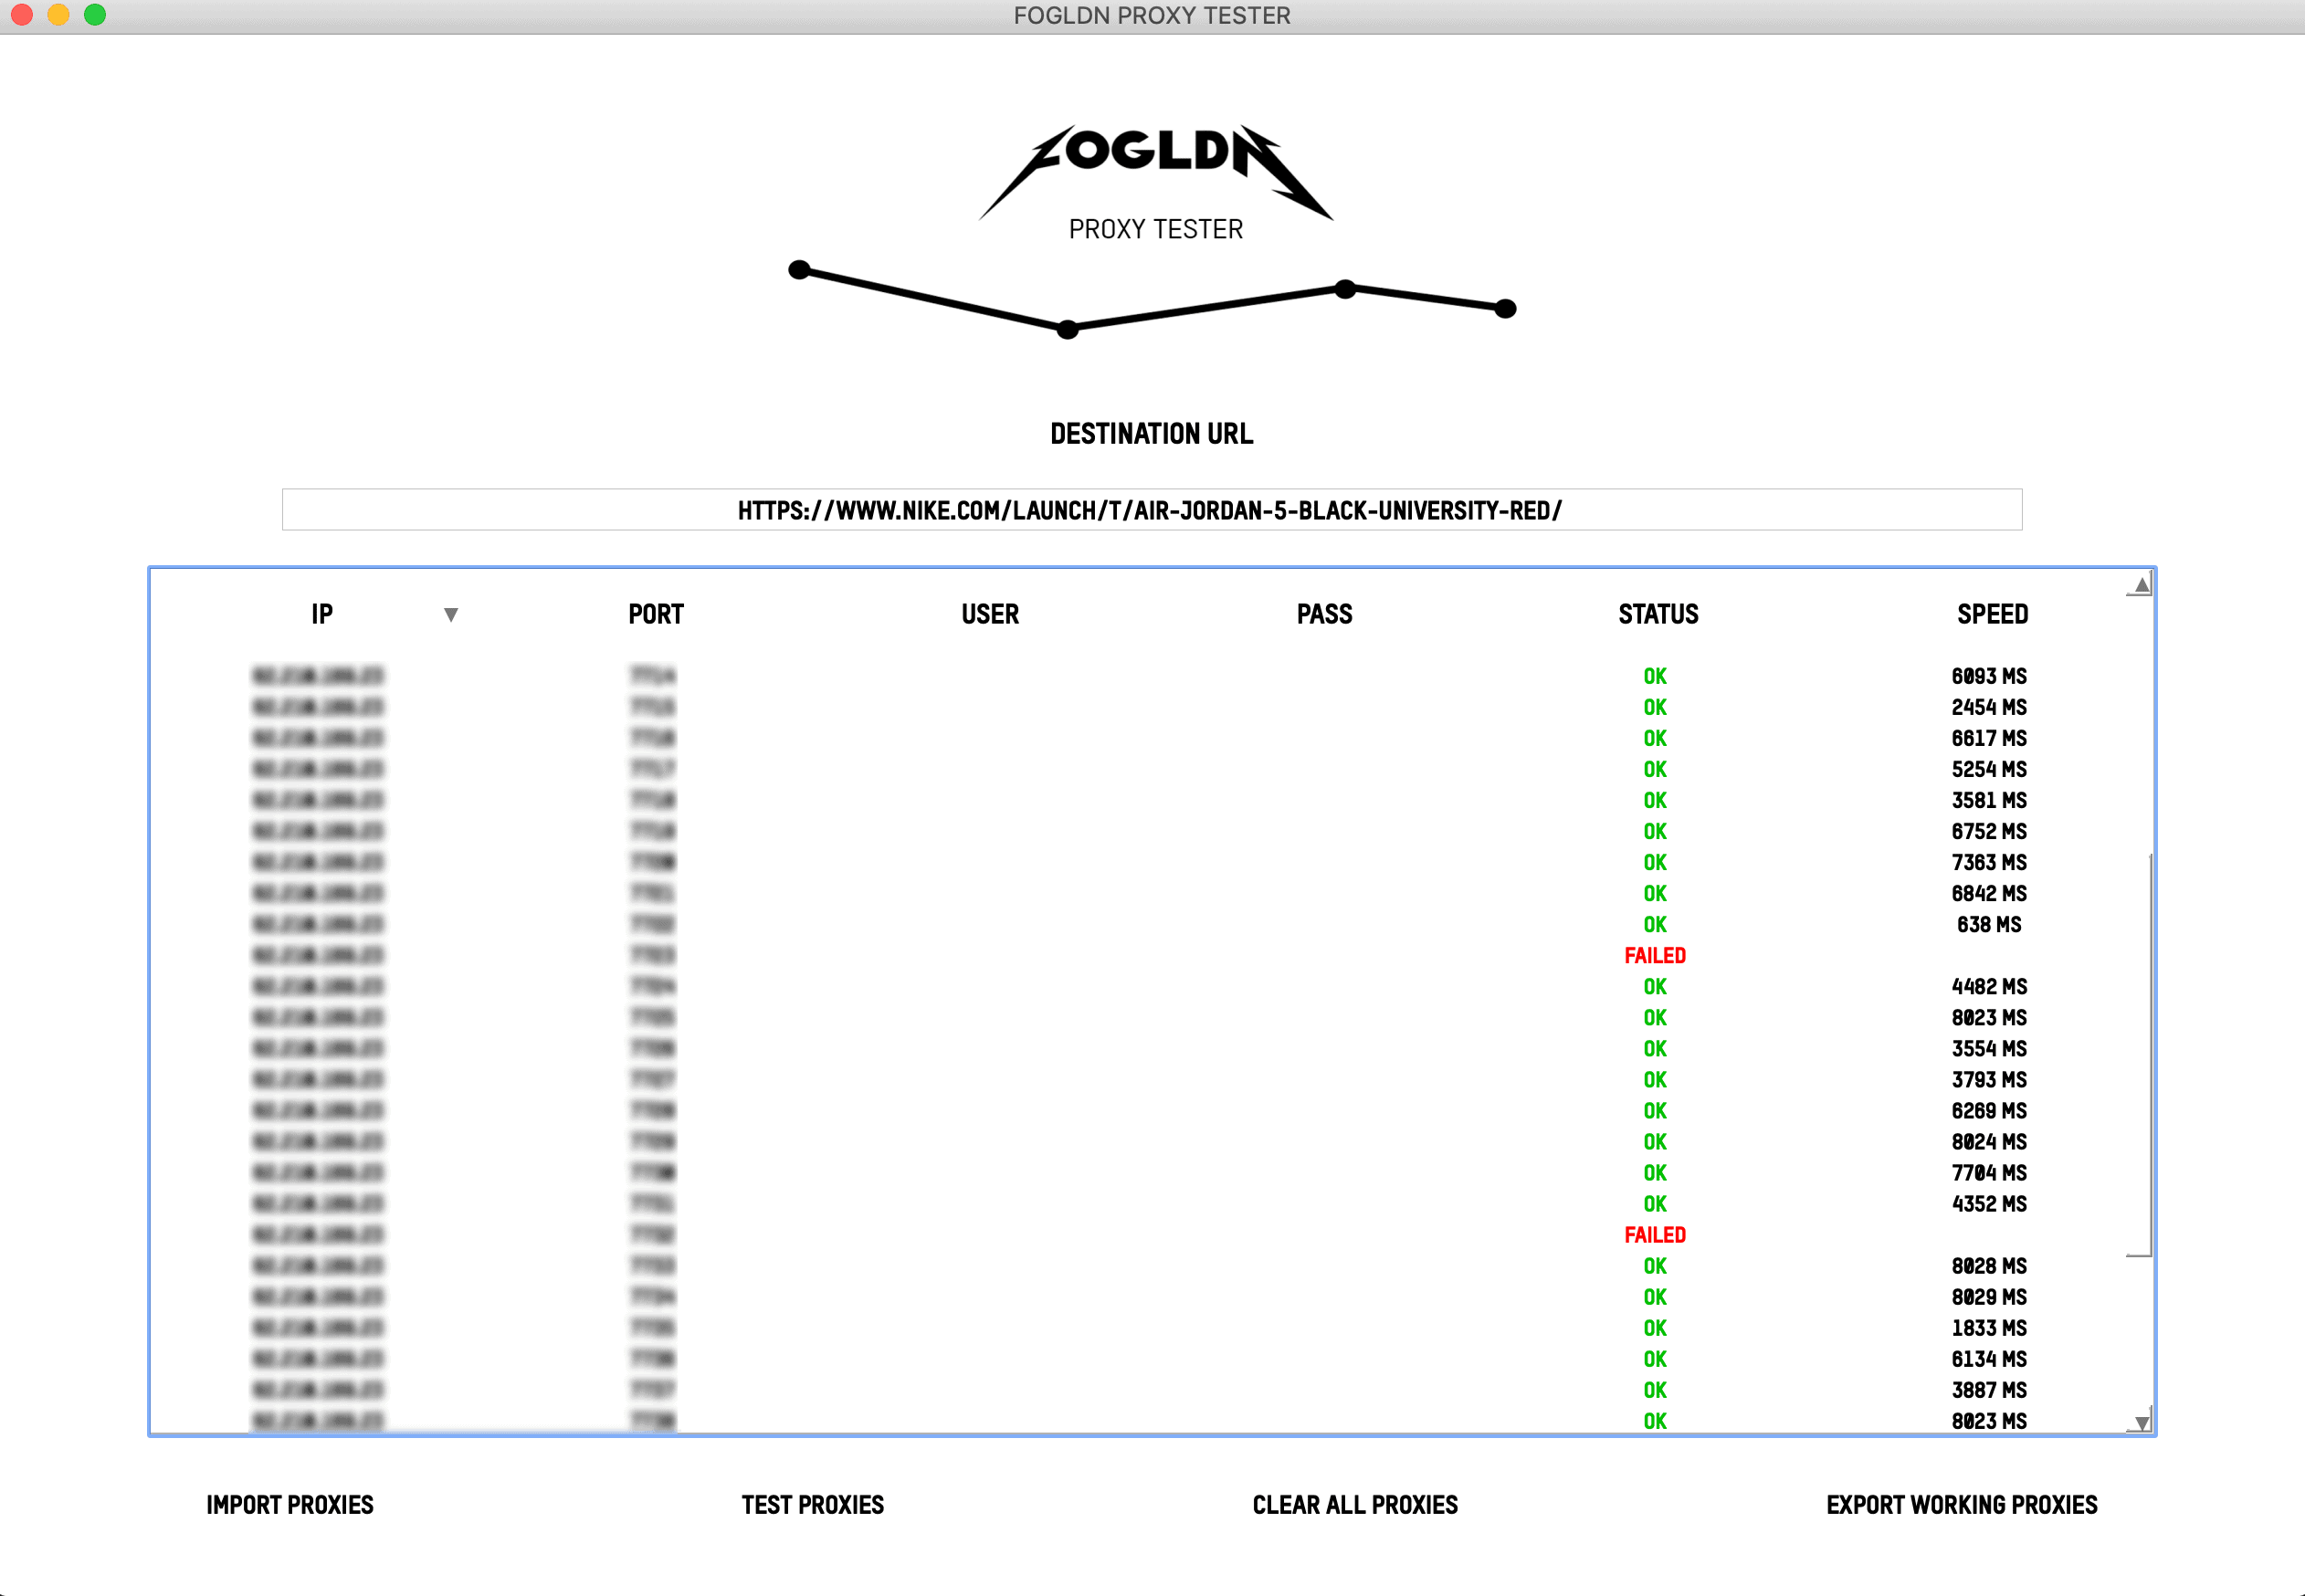
Task: Select row with speed 8024 MS
Action: pyautogui.click(x=1140, y=1142)
